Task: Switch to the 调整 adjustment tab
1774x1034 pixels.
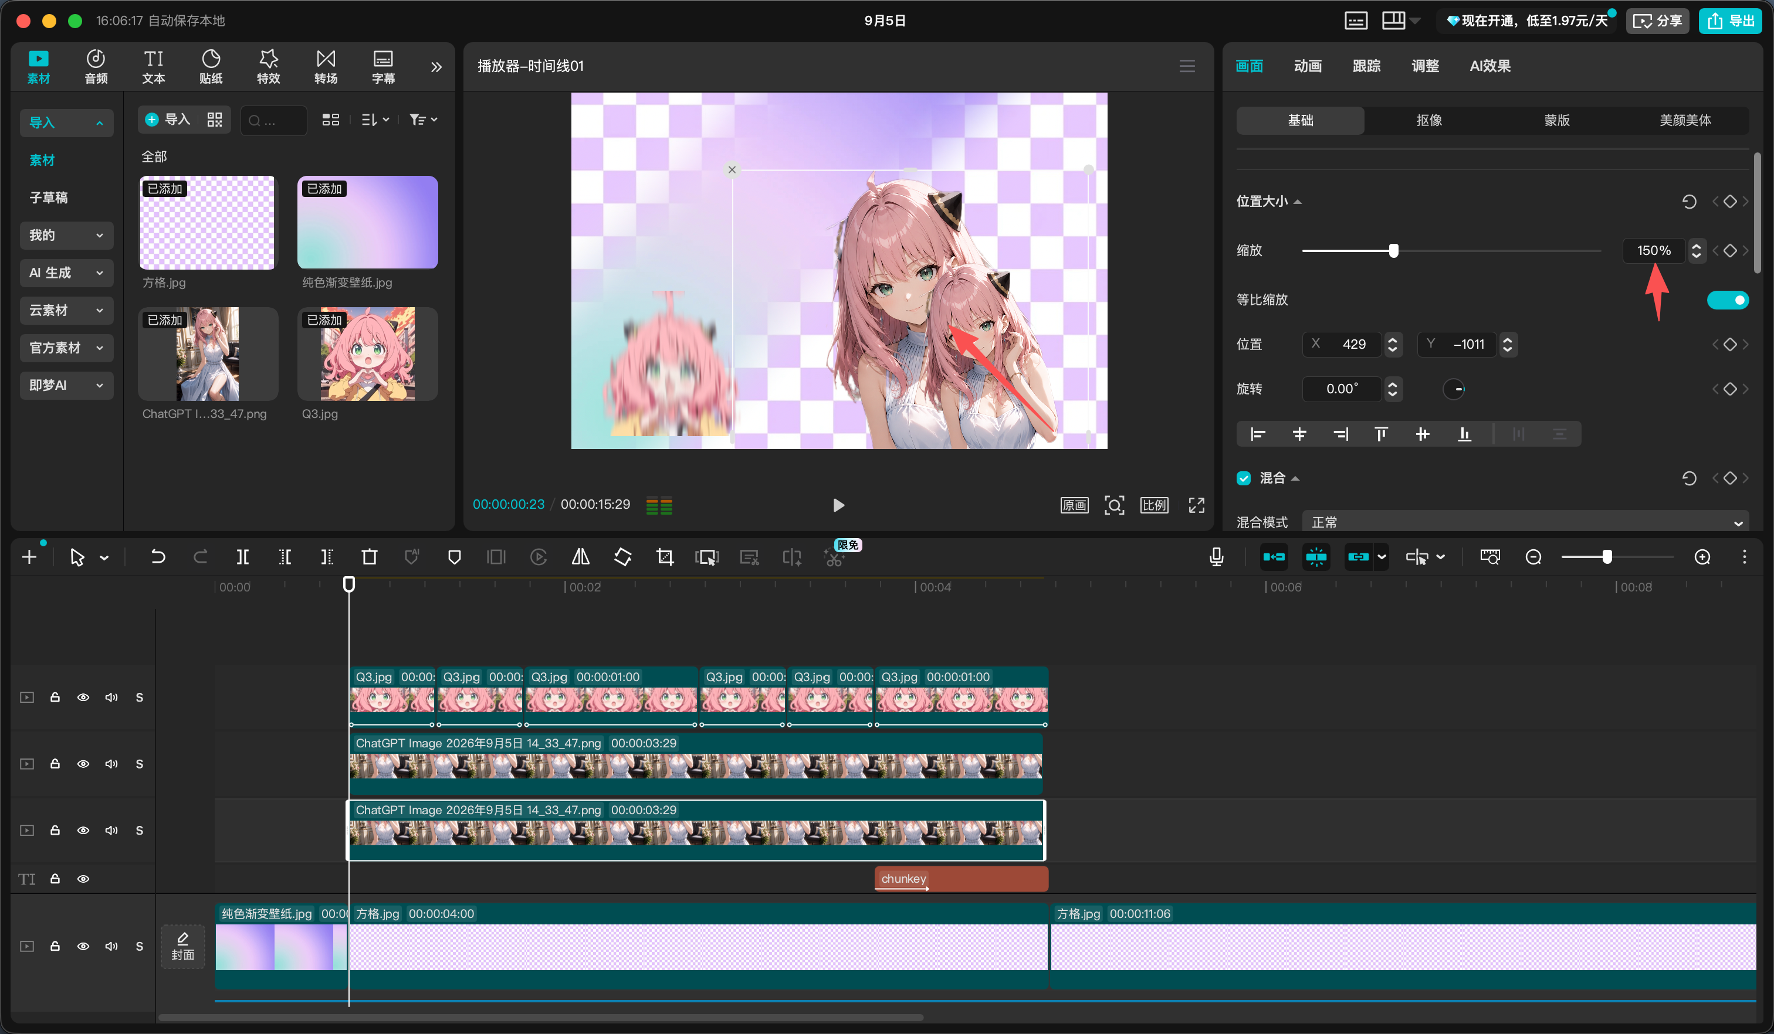Action: 1425,66
